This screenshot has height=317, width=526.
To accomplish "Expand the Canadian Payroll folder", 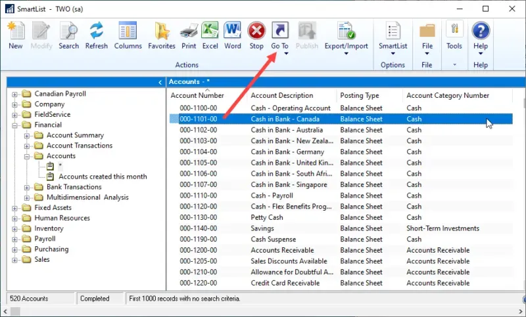I will click(x=14, y=95).
